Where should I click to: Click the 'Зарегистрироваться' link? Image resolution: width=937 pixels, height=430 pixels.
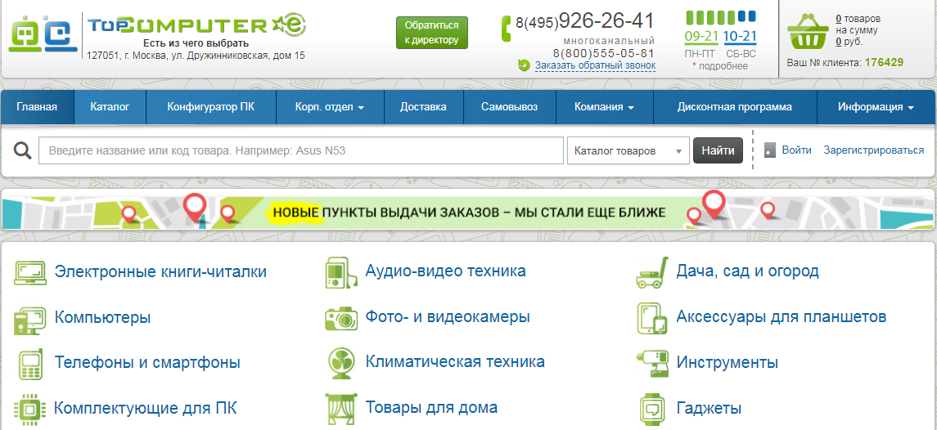[x=873, y=150]
